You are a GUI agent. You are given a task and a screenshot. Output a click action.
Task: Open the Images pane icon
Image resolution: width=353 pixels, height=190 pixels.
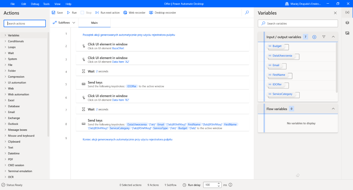coord(347,33)
